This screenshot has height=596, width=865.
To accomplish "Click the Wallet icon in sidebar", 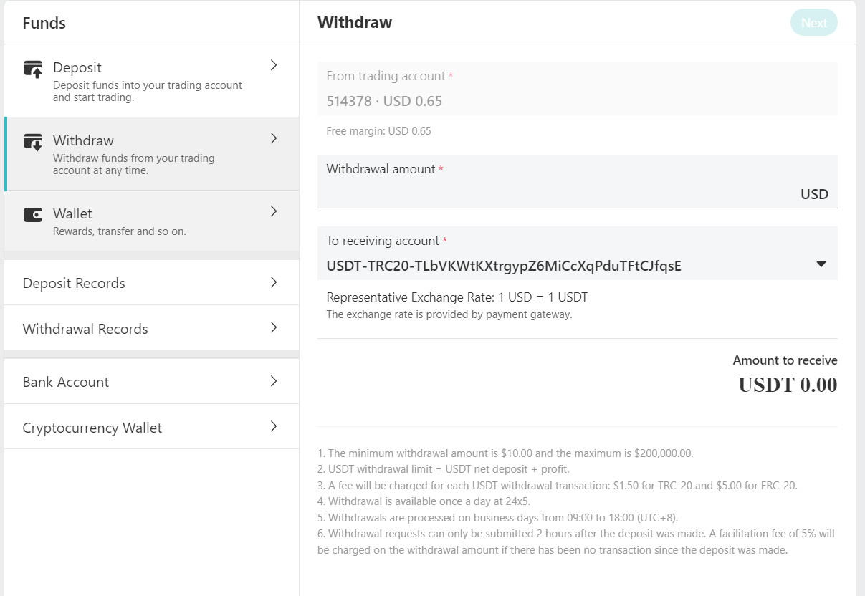I will coord(33,214).
